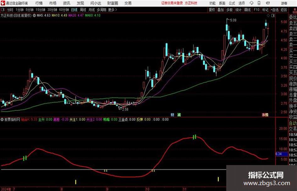Switch to 15分钟 period tab
This screenshot has width=297, height=191.
click(x=41, y=10)
